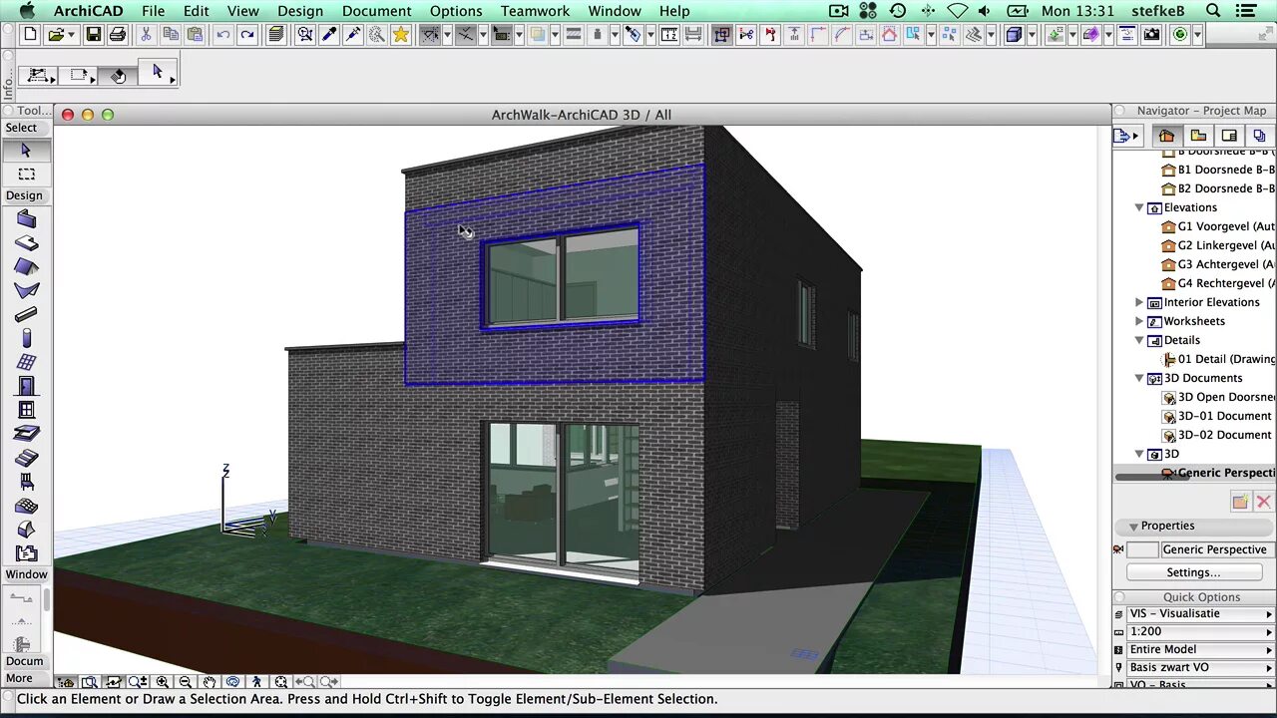
Task: Open the Entire Model dropdown
Action: coord(1200,650)
